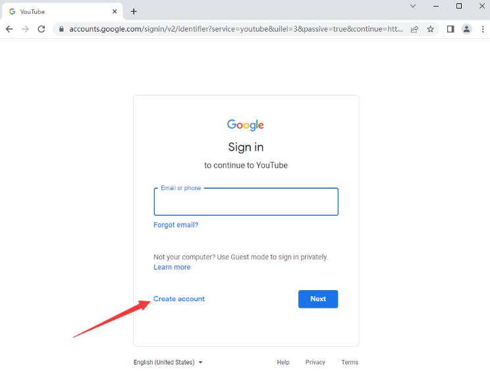Open a new tab with plus button

[x=134, y=11]
